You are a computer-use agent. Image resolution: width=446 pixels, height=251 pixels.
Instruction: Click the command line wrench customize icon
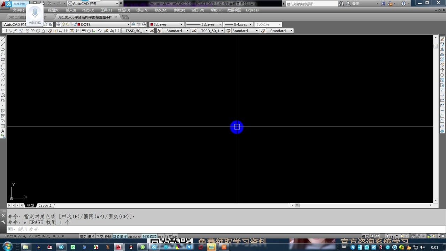coord(3,222)
